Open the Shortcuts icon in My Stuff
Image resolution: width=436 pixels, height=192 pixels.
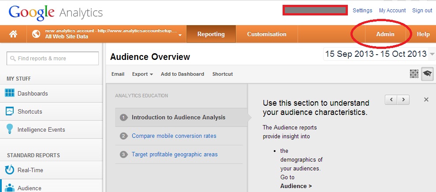click(10, 111)
